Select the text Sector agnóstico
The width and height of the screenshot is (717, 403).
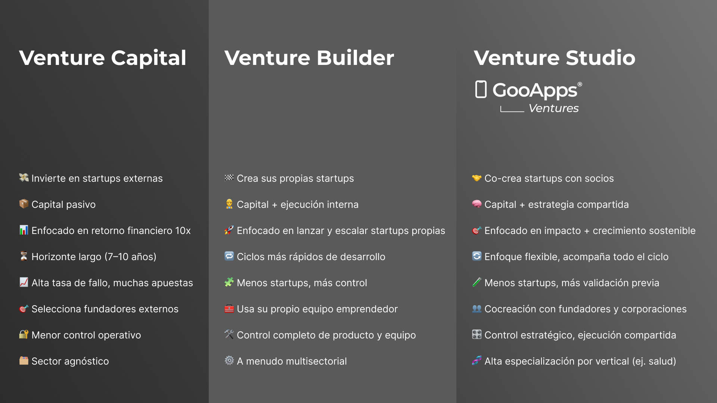(70, 361)
